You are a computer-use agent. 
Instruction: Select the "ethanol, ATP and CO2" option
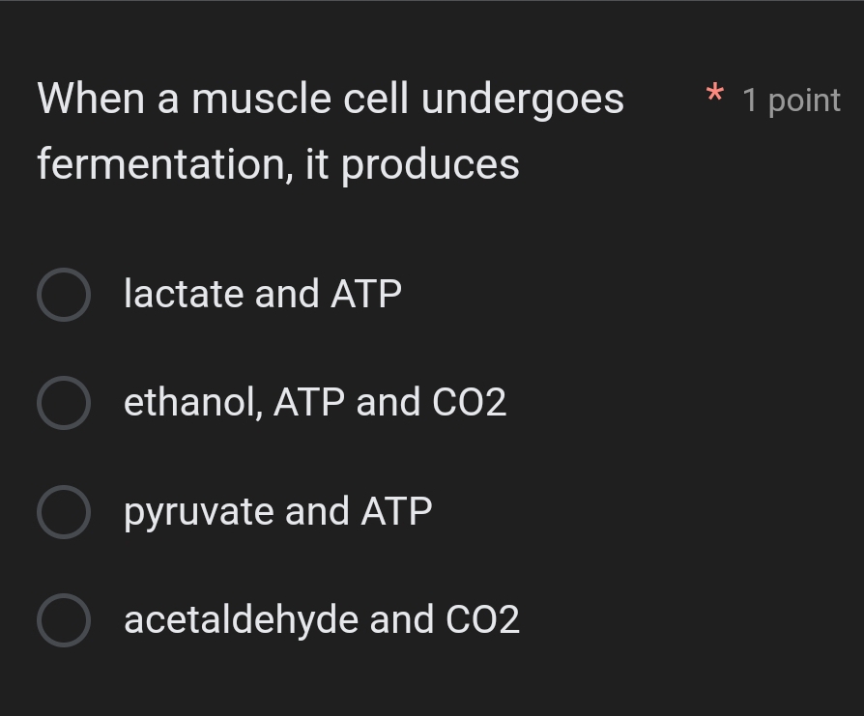(63, 402)
